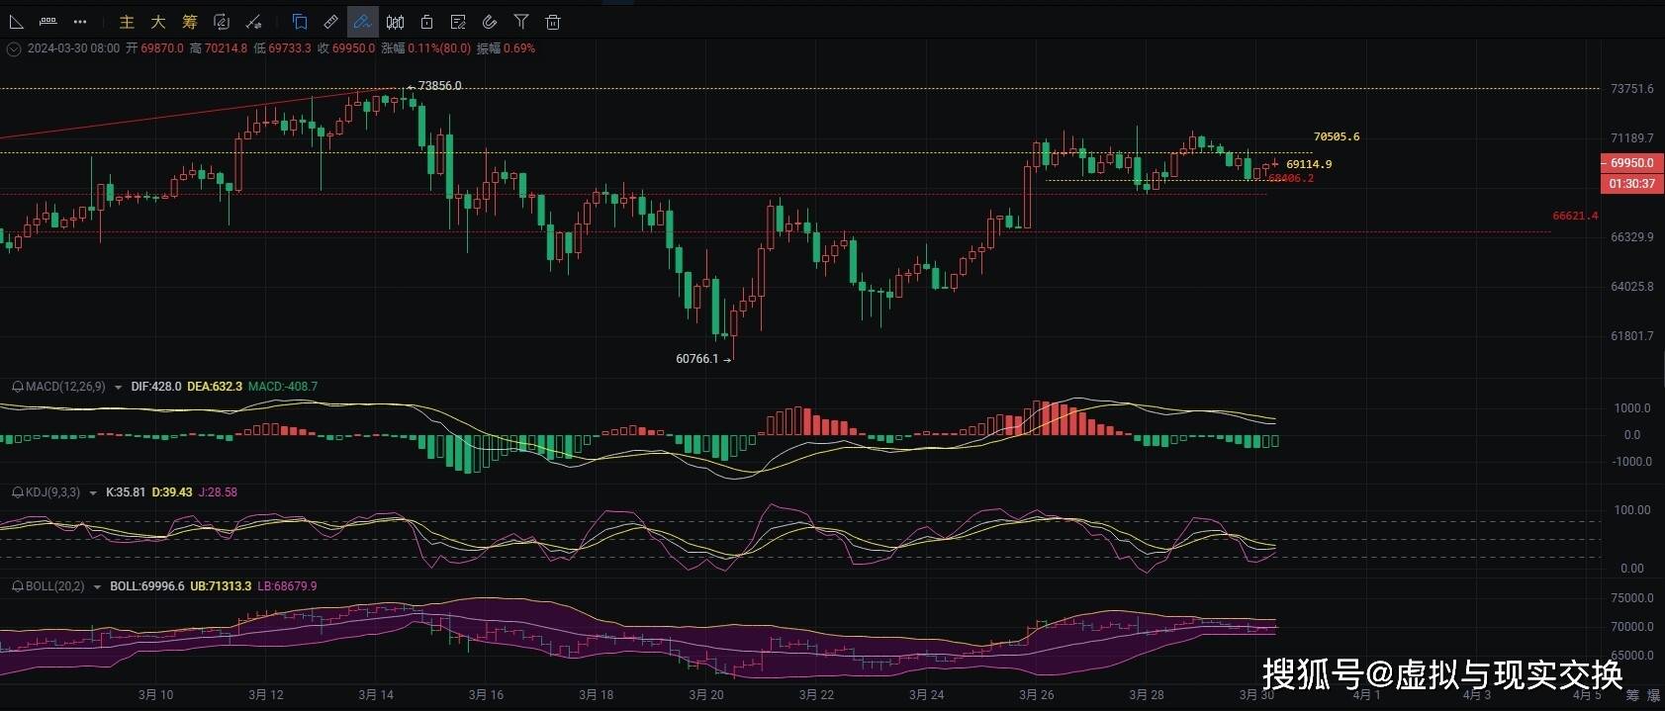Viewport: 1665px width, 711px height.
Task: Open MACD(12,26,9) indicator settings
Action: pos(65,387)
